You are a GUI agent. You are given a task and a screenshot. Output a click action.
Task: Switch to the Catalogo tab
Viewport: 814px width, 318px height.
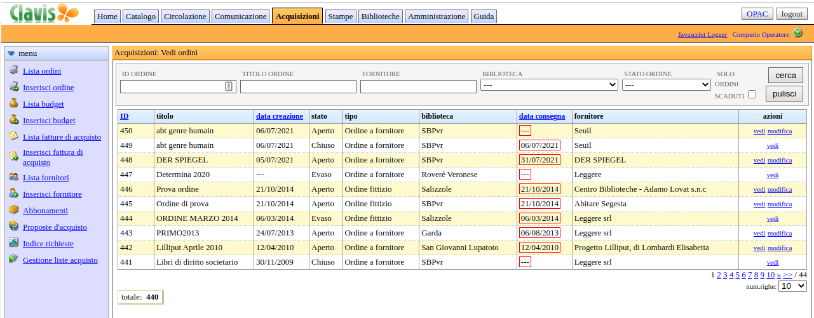point(140,17)
